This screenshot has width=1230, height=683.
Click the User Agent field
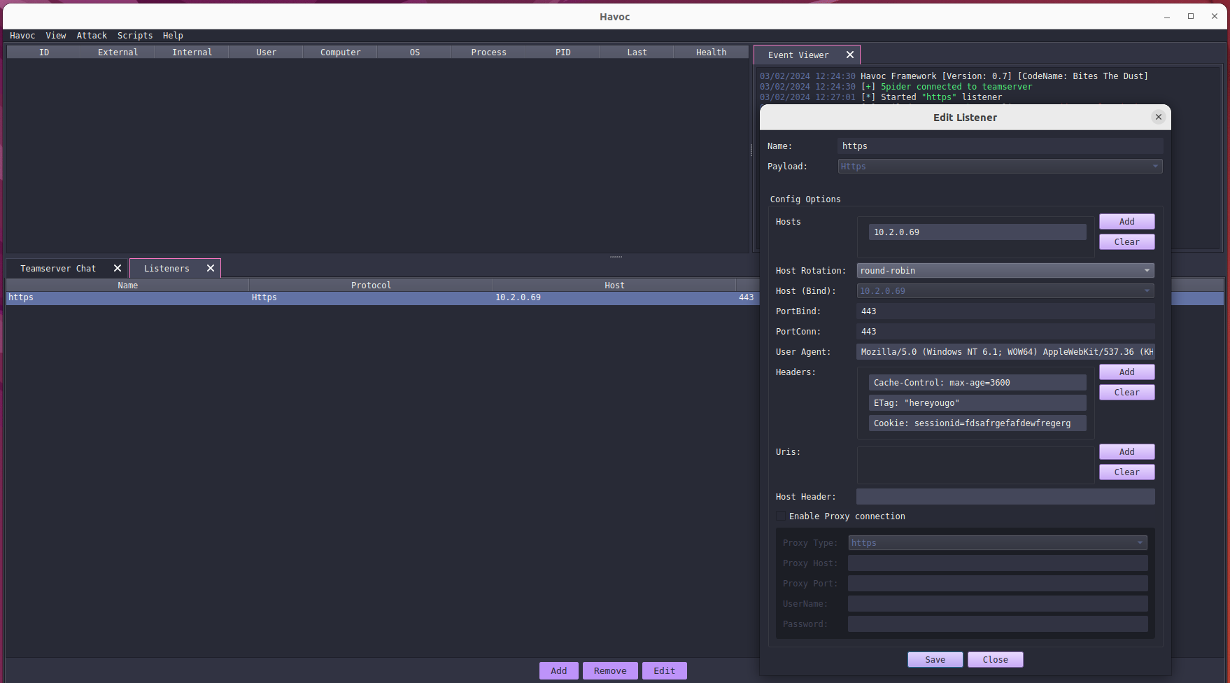[x=1005, y=352]
